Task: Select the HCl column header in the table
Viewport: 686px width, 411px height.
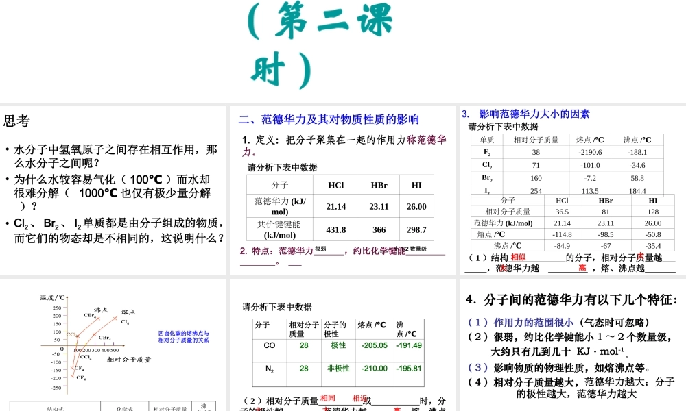Action: pyautogui.click(x=335, y=184)
